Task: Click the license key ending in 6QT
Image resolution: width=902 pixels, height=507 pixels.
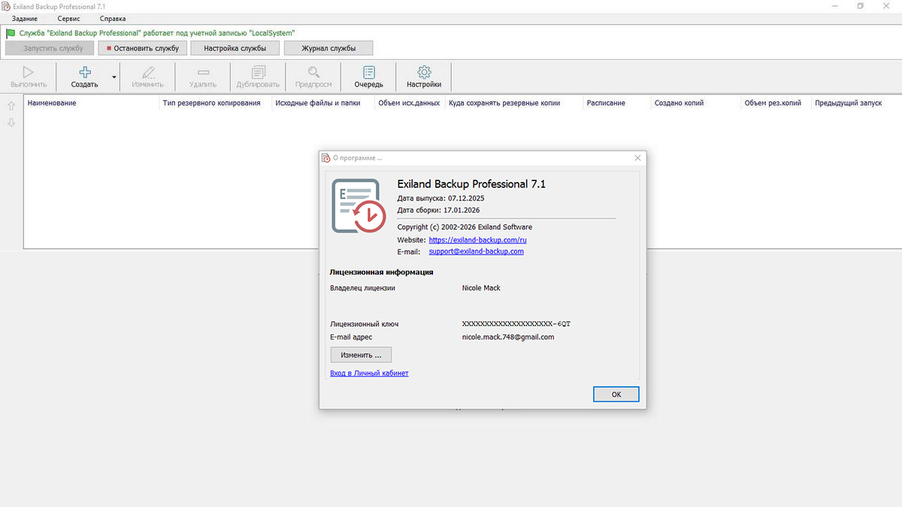Action: [x=516, y=324]
